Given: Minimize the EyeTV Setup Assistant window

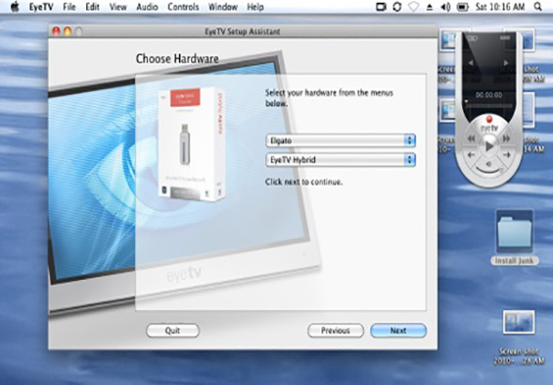Looking at the screenshot, I should coord(67,31).
